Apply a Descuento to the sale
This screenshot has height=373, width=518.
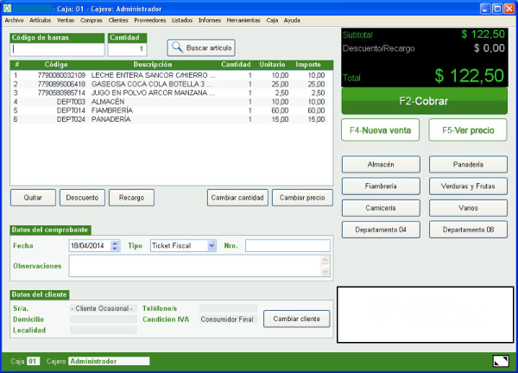[84, 197]
